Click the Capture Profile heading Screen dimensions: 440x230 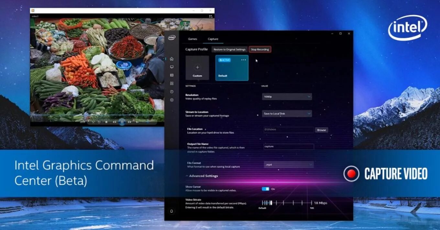tap(196, 49)
